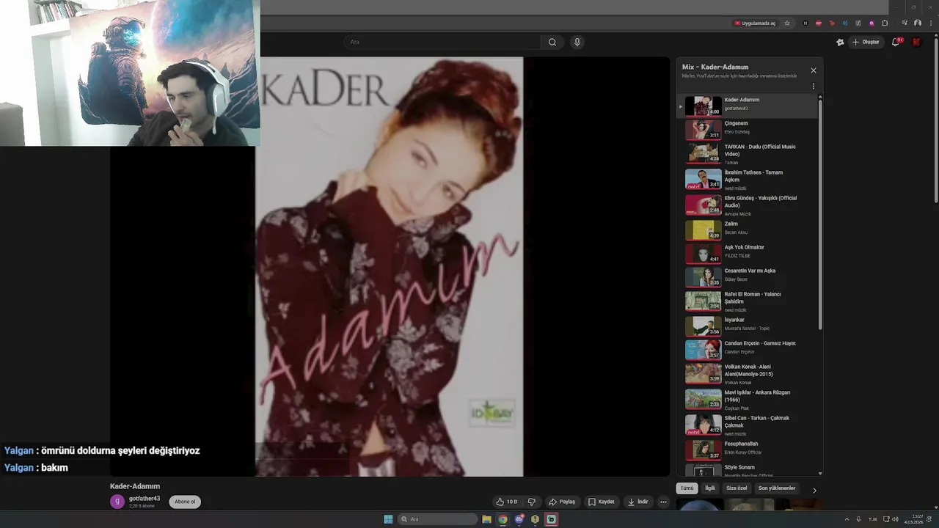
Task: Play Zalim by Sezen Aksu
Action: point(746,230)
